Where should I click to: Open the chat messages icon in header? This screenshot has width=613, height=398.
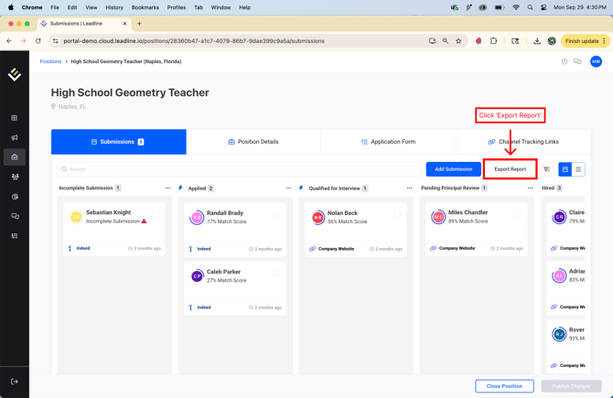(x=577, y=61)
